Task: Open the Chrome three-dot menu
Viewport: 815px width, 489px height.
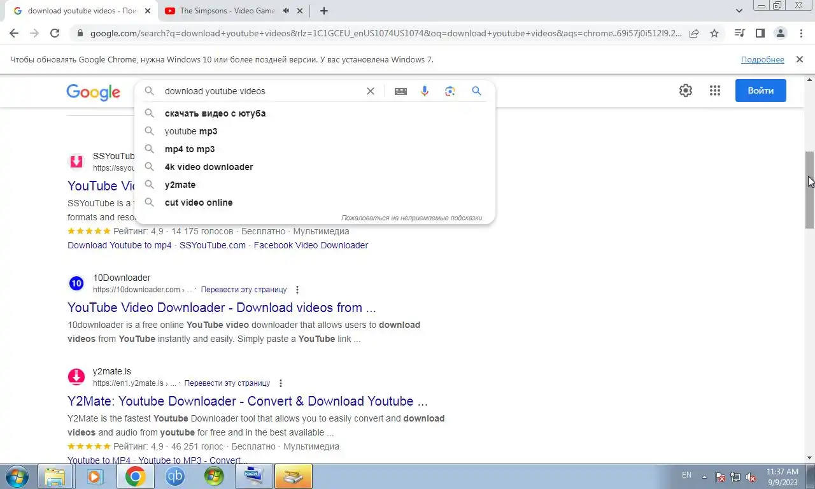Action: pos(800,33)
